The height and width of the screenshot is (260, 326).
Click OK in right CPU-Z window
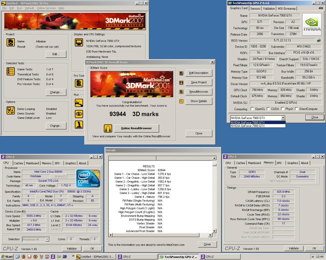pyautogui.click(x=314, y=248)
